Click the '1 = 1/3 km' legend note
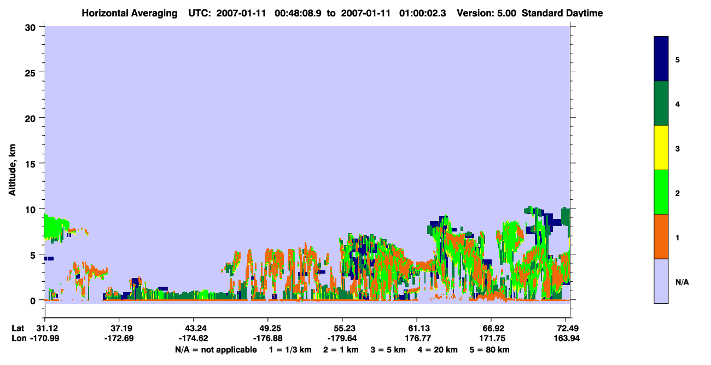The image size is (711, 365). [290, 350]
